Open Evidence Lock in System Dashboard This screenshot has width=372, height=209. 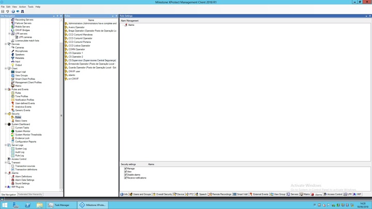click(22, 138)
